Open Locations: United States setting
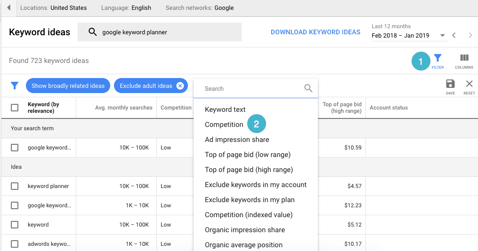The width and height of the screenshot is (478, 251). point(53,8)
